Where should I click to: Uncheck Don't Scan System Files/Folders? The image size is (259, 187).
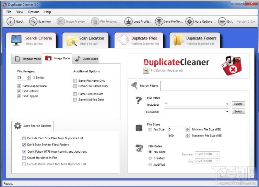point(24,145)
